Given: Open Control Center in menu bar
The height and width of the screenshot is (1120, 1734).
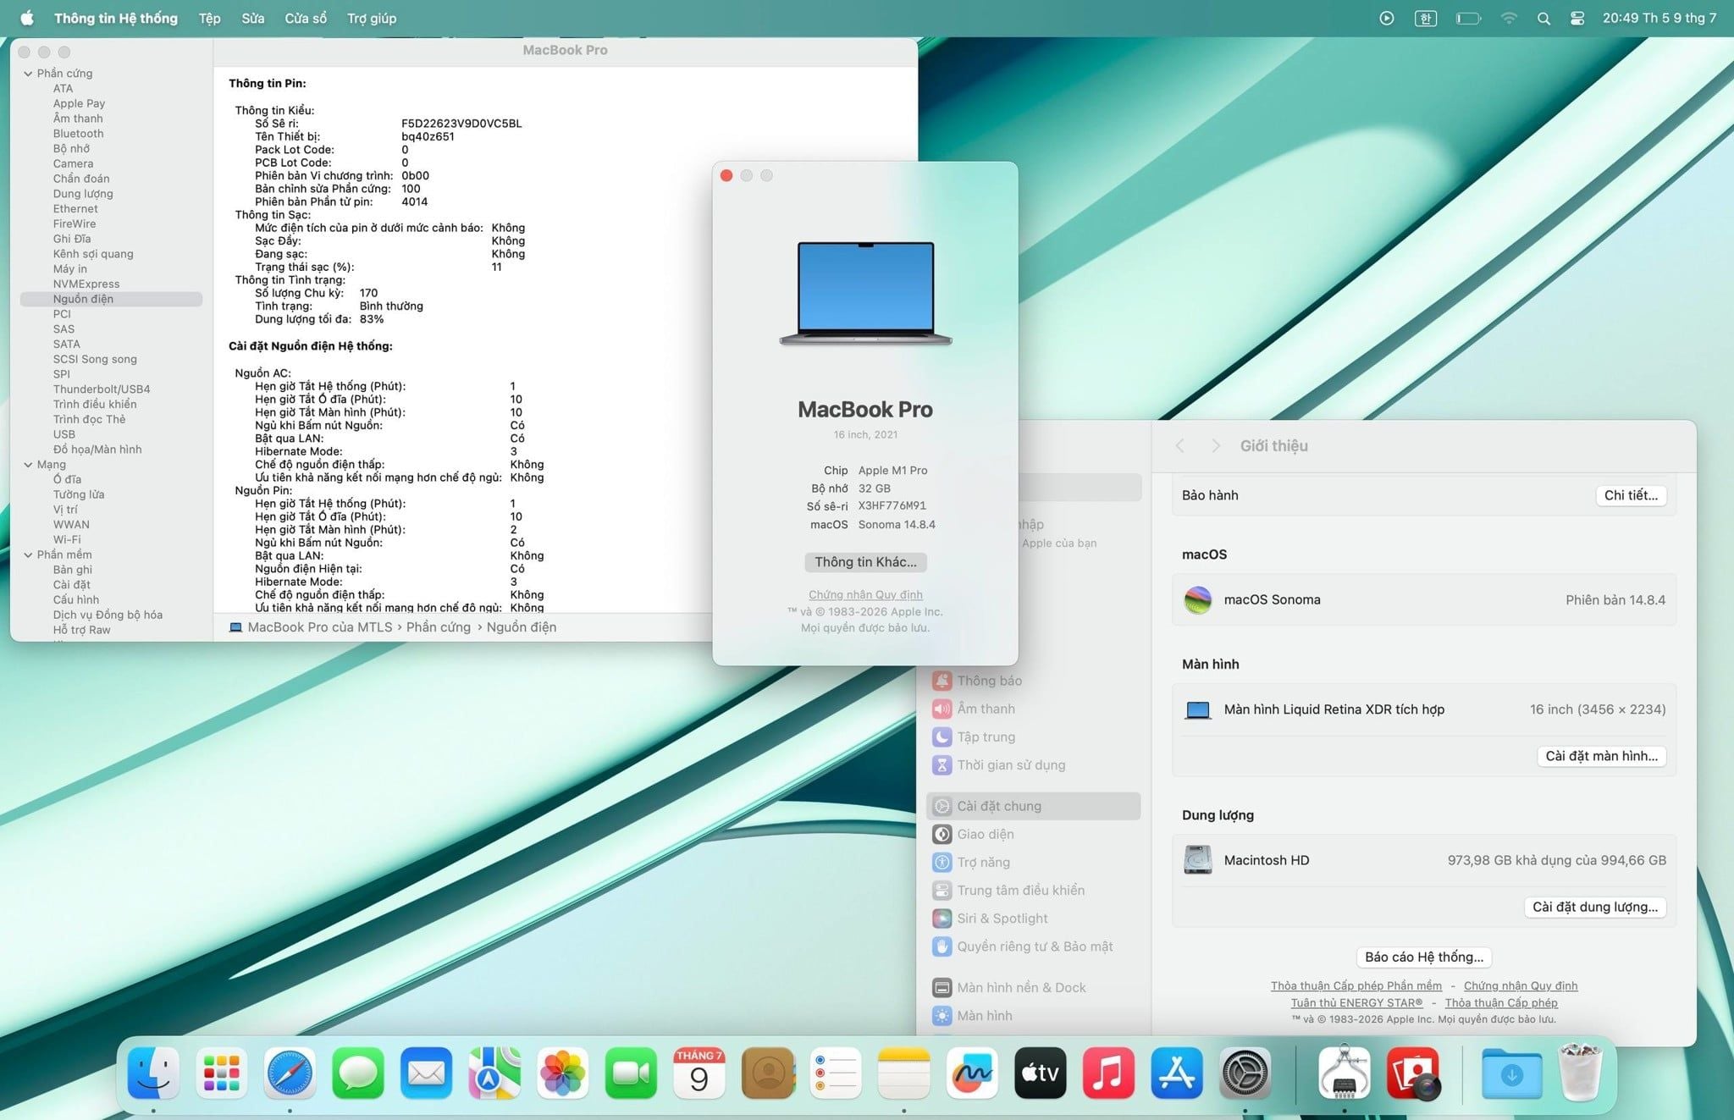Looking at the screenshot, I should click(x=1577, y=18).
